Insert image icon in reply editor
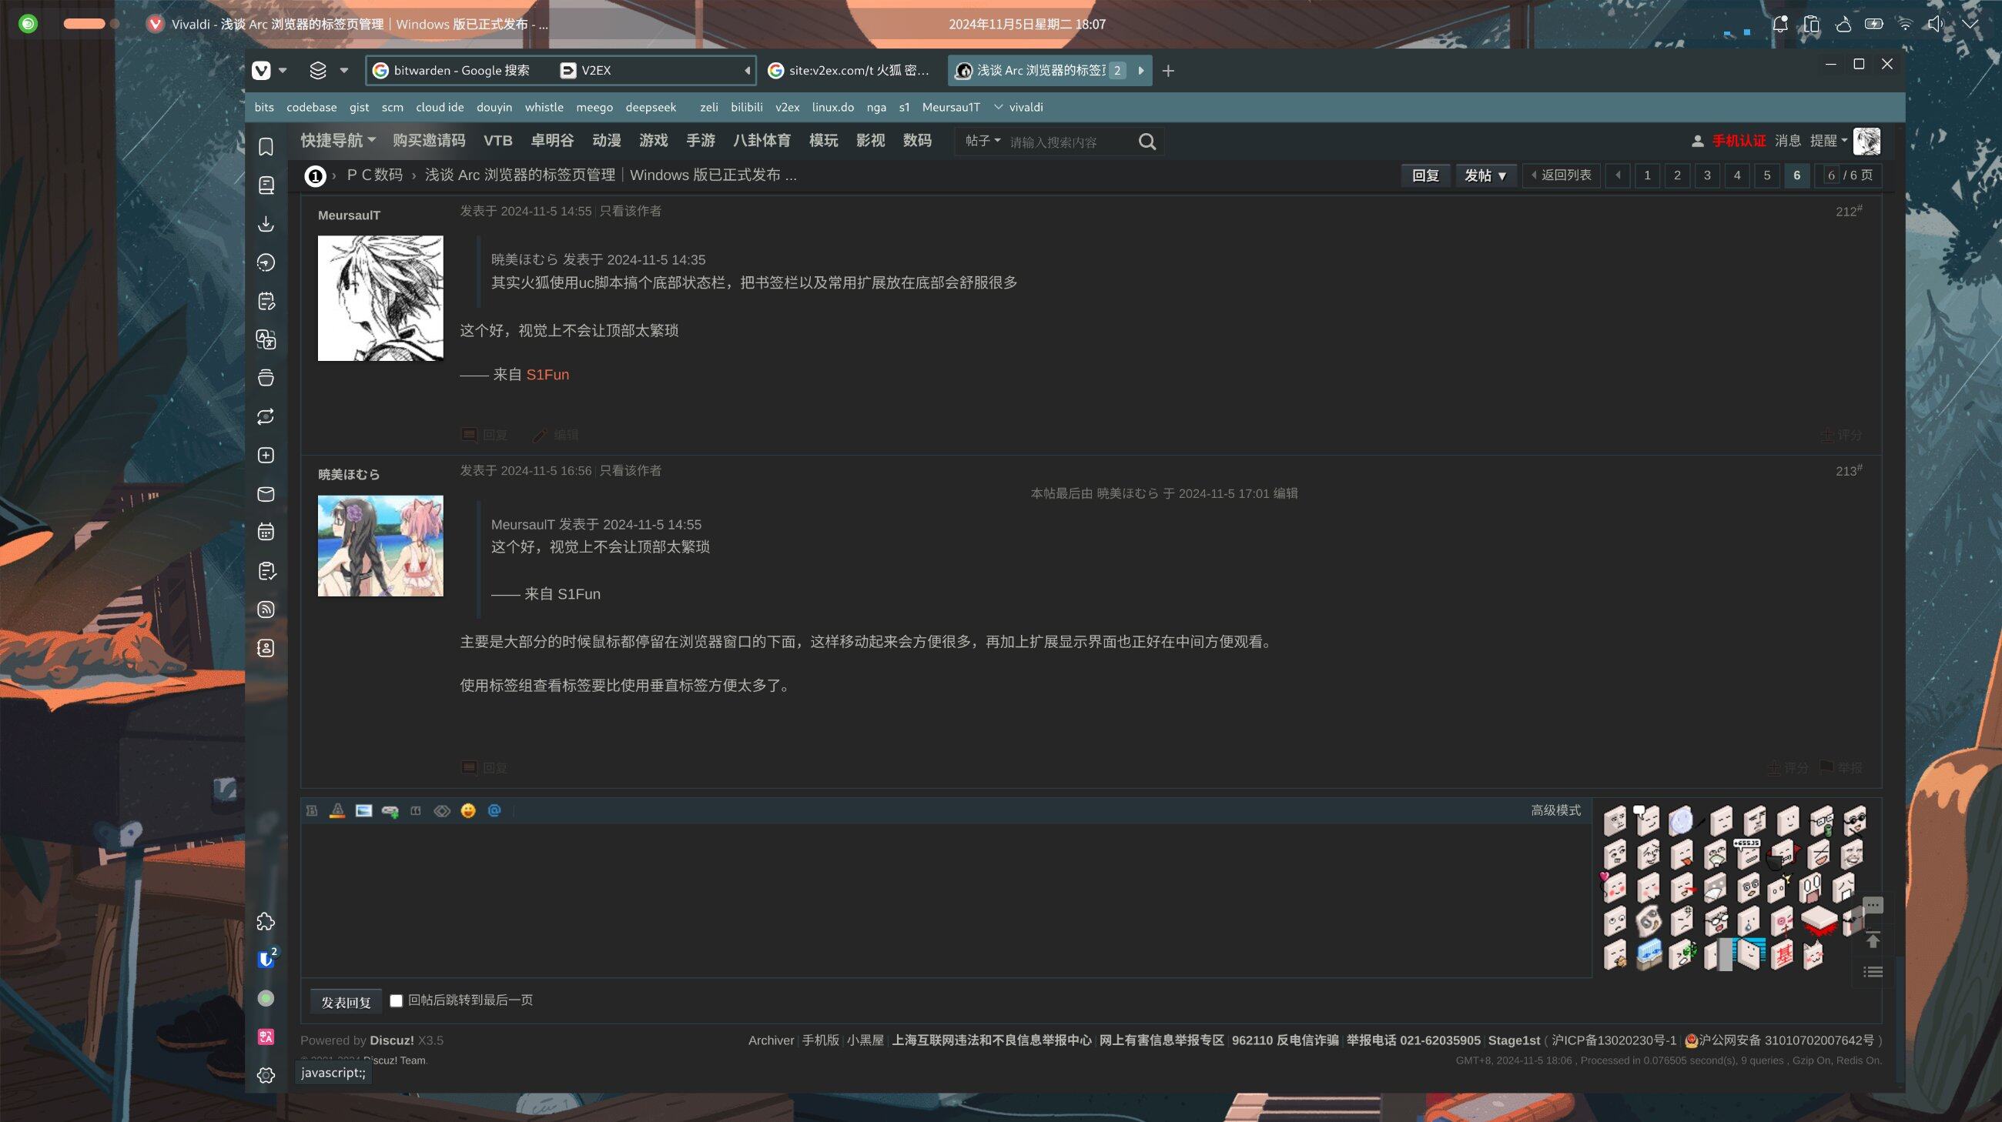2002x1122 pixels. (363, 810)
